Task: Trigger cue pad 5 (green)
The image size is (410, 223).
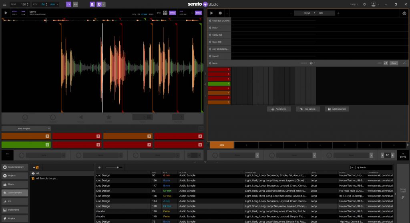Action: coord(26,145)
